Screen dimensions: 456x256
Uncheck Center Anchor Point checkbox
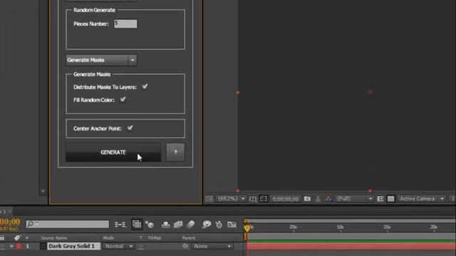(130, 128)
